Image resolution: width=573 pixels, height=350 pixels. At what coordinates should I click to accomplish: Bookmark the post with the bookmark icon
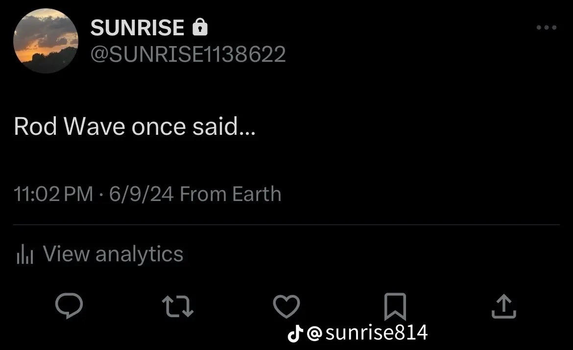[x=395, y=306]
